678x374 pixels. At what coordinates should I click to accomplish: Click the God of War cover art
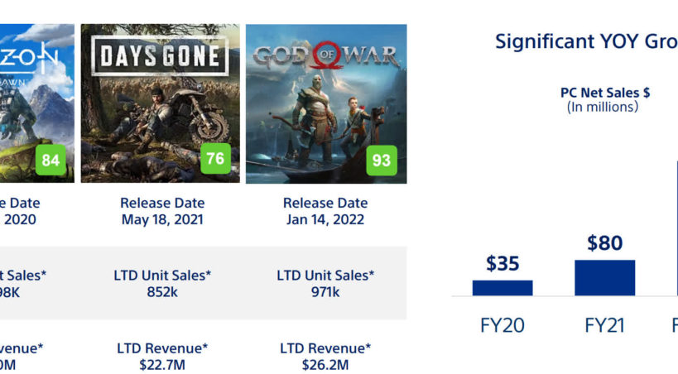point(325,103)
